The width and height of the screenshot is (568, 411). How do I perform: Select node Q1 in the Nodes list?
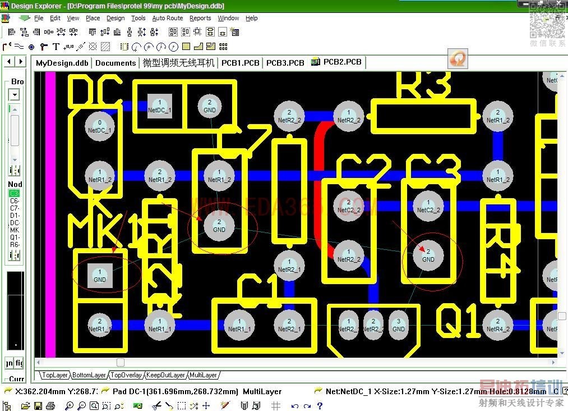[x=15, y=238]
